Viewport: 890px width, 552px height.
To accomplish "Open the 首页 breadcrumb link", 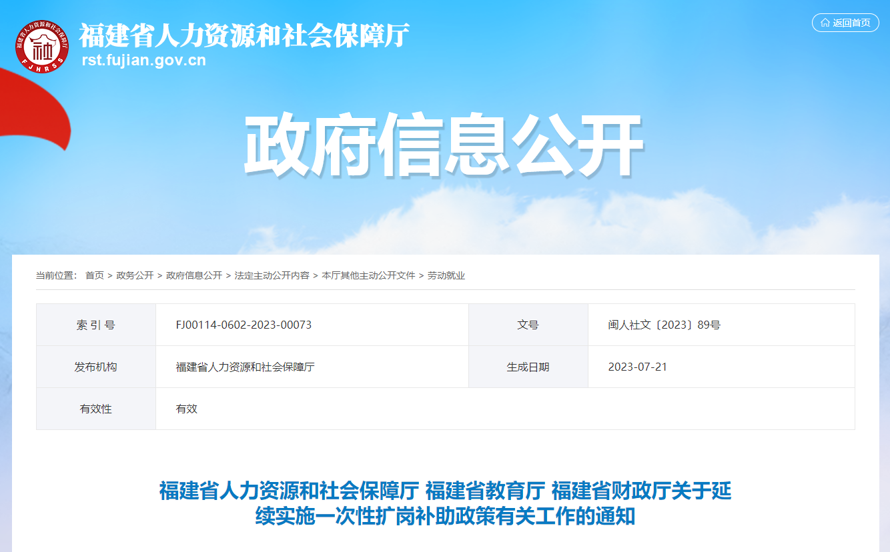I will [x=95, y=275].
